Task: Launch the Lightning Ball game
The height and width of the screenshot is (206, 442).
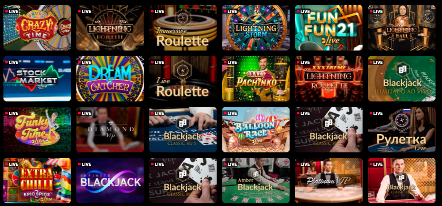Action: (401, 28)
